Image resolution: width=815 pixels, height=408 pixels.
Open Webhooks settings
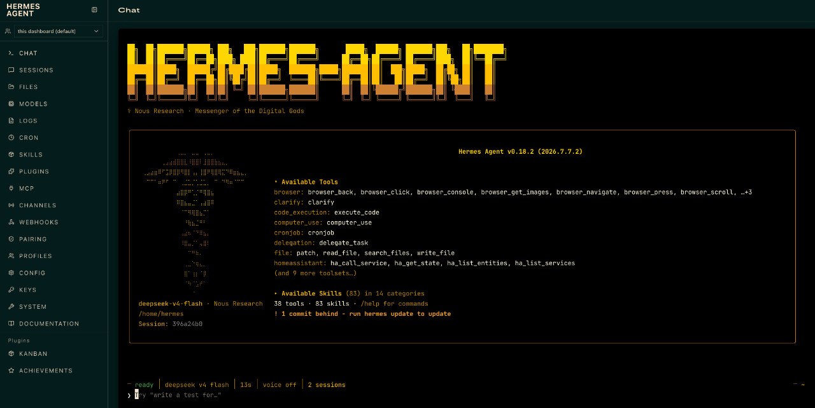click(x=54, y=222)
